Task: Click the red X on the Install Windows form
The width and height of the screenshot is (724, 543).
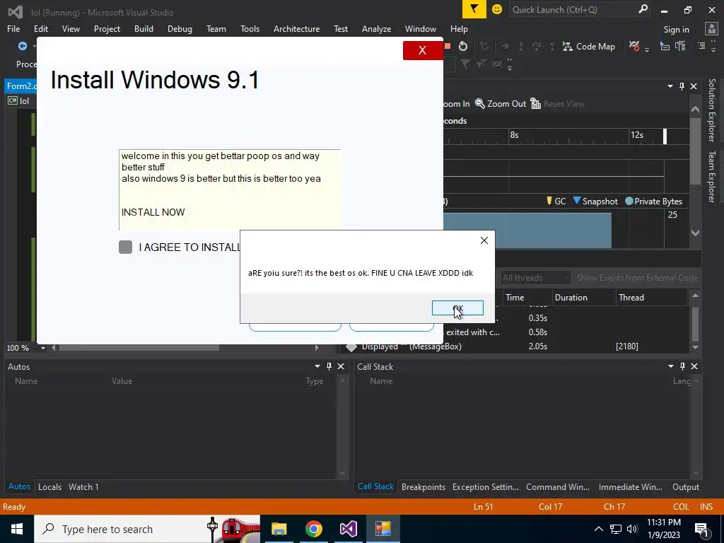Action: click(423, 50)
